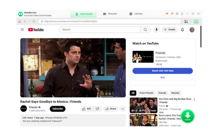Viewport: 217px width, 134px height.
Task: Open the Big Brother Ross video thumbnail
Action: coord(144,105)
